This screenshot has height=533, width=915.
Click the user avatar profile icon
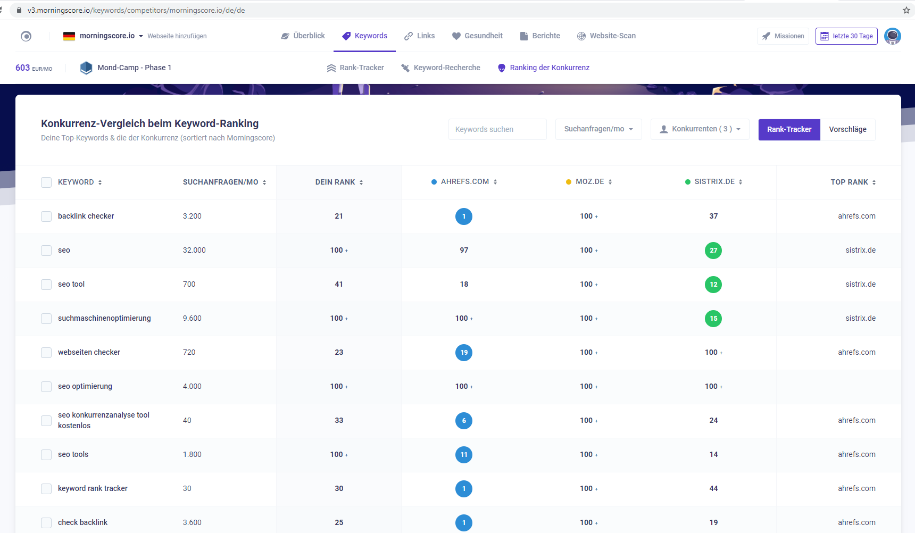[x=892, y=36]
